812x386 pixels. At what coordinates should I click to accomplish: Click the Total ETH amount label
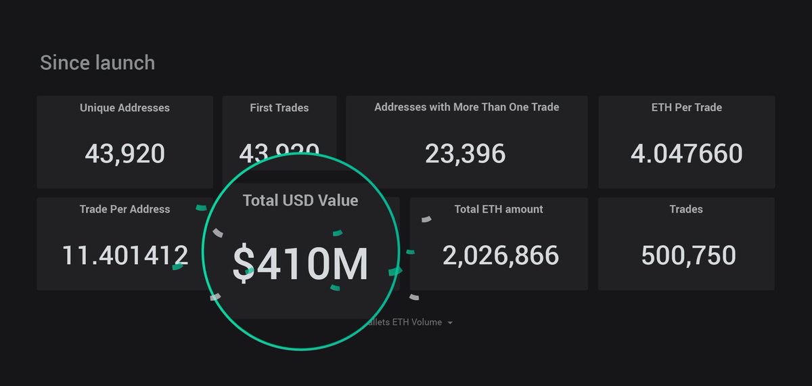click(499, 209)
